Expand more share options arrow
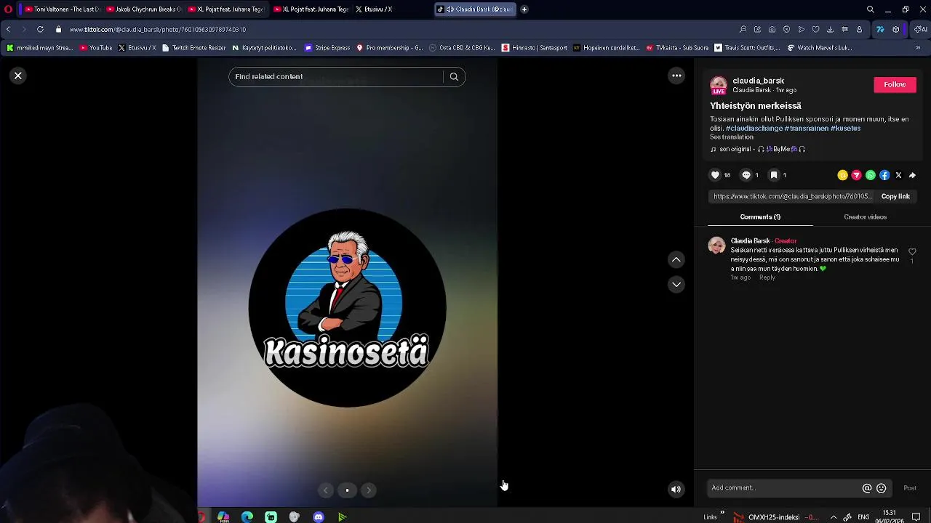 click(x=912, y=175)
